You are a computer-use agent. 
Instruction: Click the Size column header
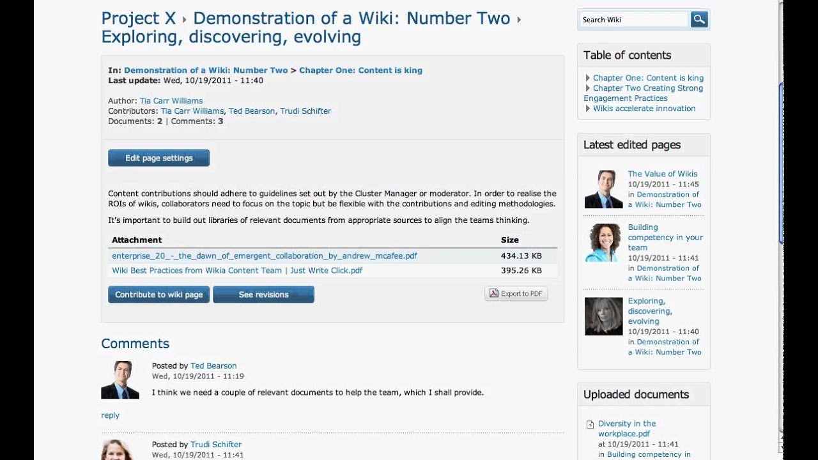[510, 240]
